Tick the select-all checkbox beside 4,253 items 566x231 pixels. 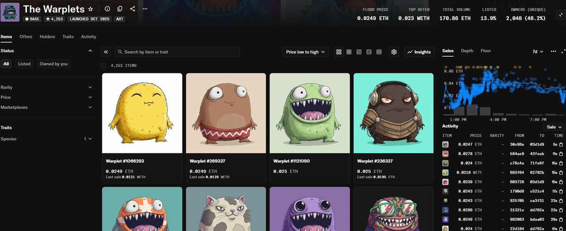(x=104, y=65)
